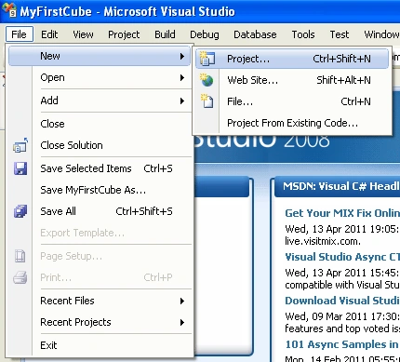Click the Close Solution icon
The height and width of the screenshot is (362, 400).
coord(20,145)
